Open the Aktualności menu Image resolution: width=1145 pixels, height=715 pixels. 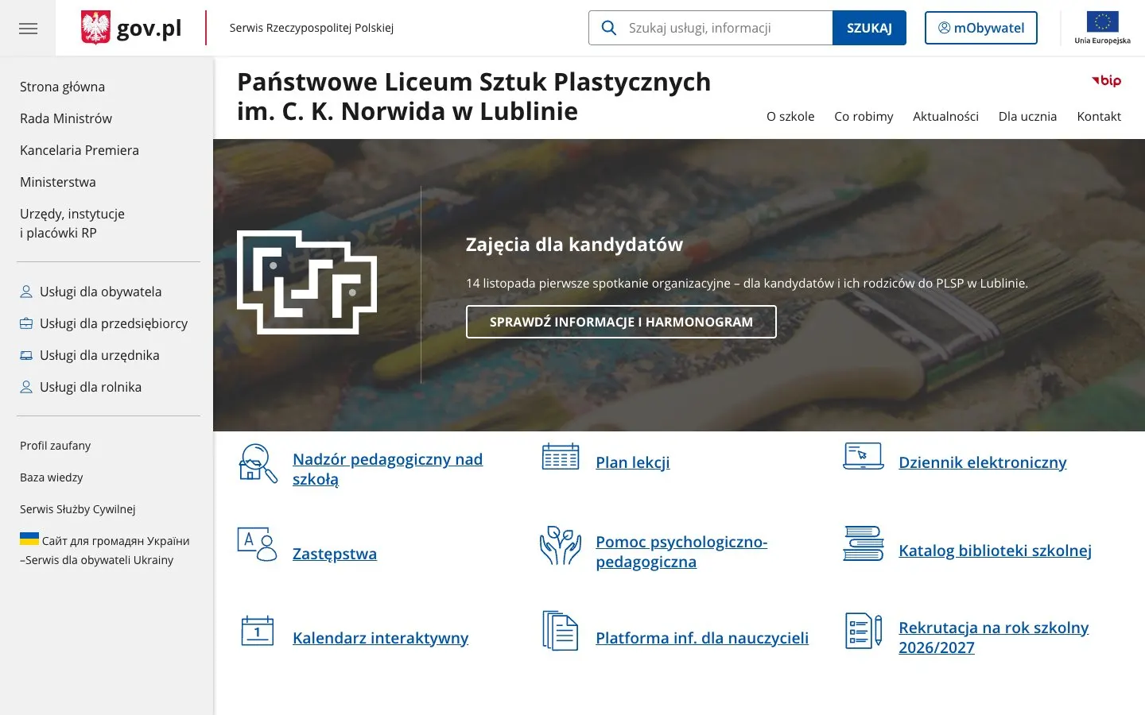945,116
